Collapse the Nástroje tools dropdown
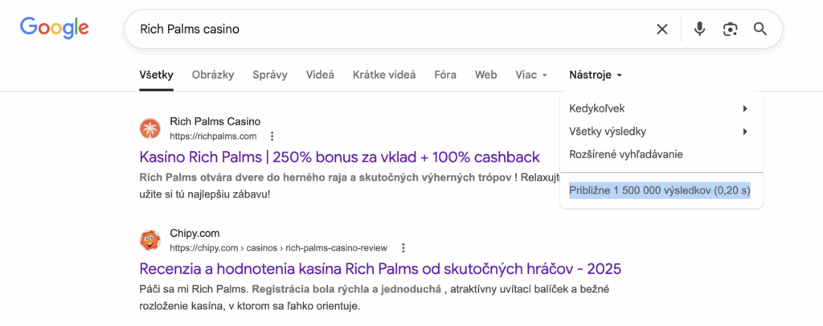This screenshot has width=823, height=326. (x=596, y=75)
